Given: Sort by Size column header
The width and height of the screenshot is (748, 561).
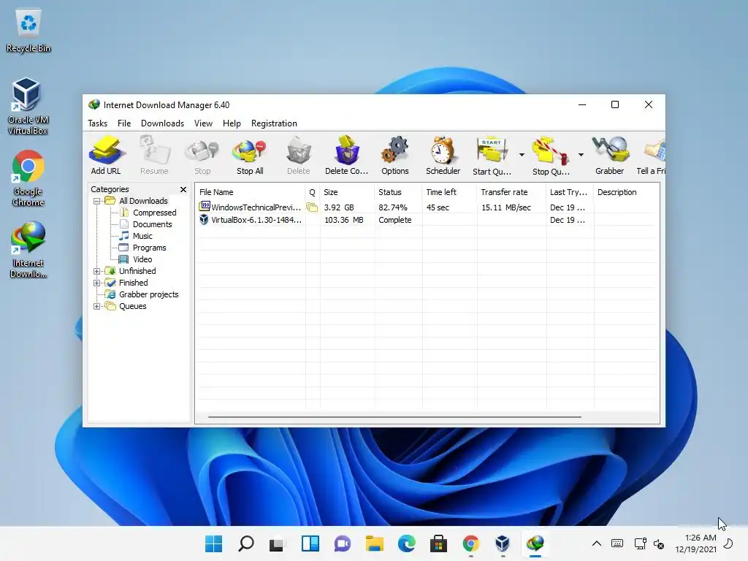Looking at the screenshot, I should coord(347,192).
